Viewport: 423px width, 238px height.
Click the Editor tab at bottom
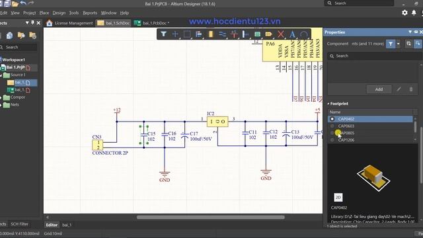click(52, 225)
